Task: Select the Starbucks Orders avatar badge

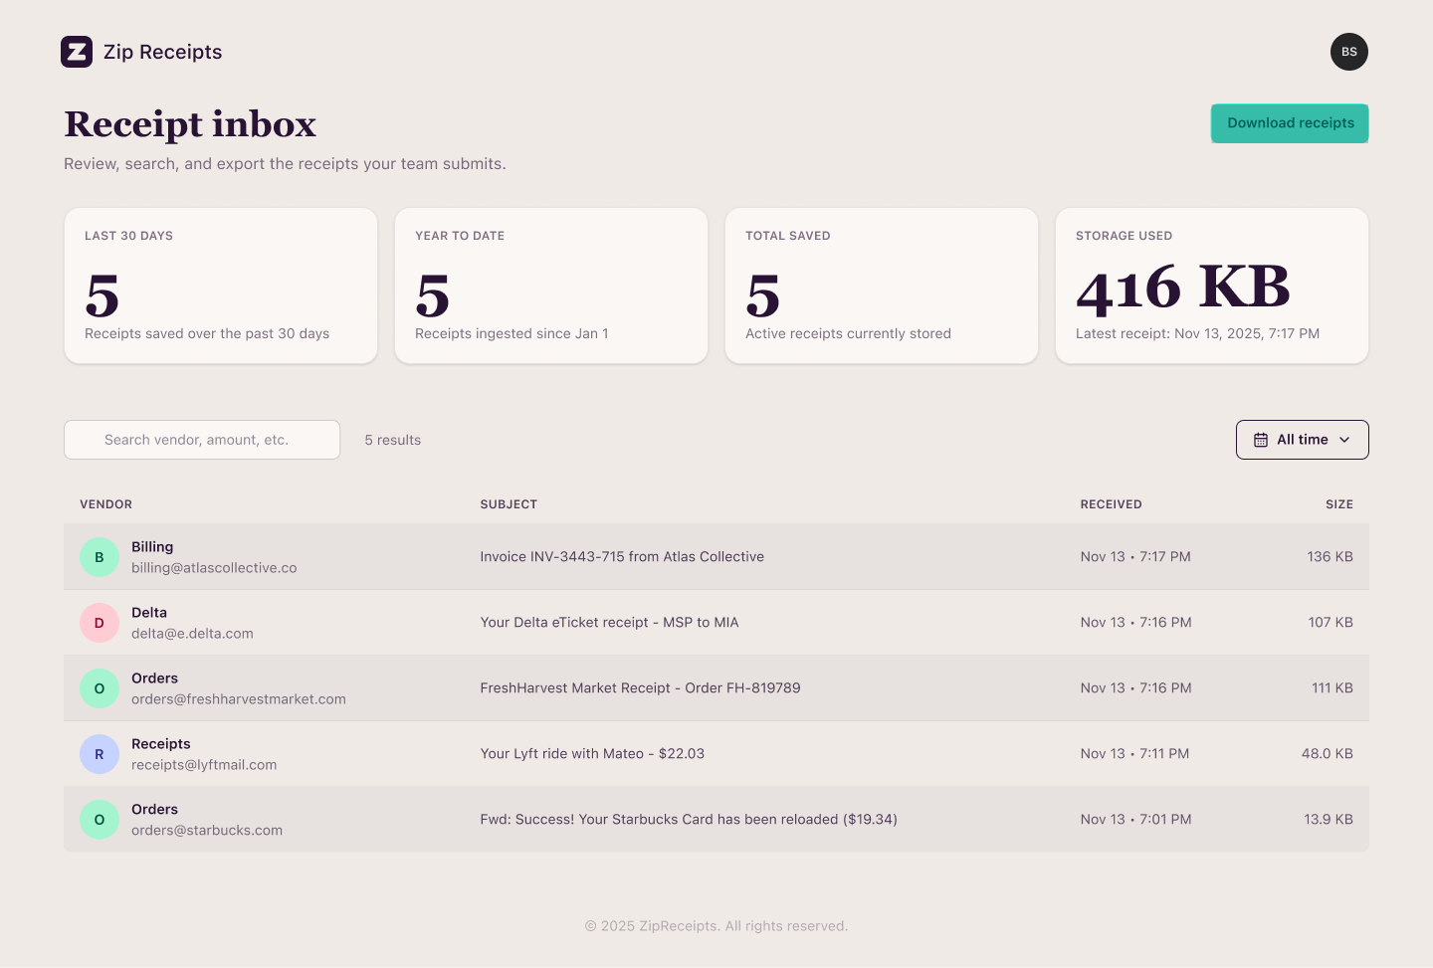Action: pos(100,819)
